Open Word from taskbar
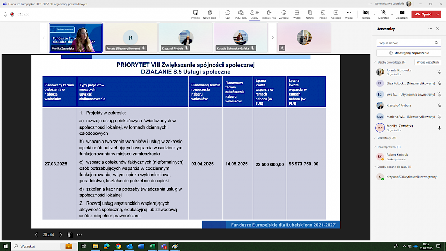446x251 pixels. [141, 246]
